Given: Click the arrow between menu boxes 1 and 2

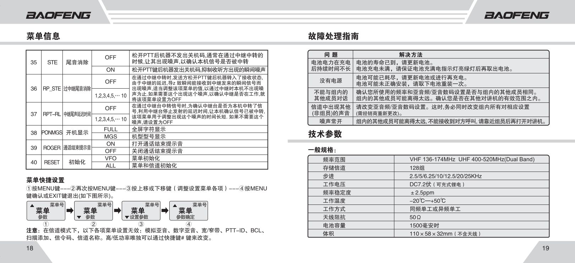Looking at the screenshot, I should point(70,211).
